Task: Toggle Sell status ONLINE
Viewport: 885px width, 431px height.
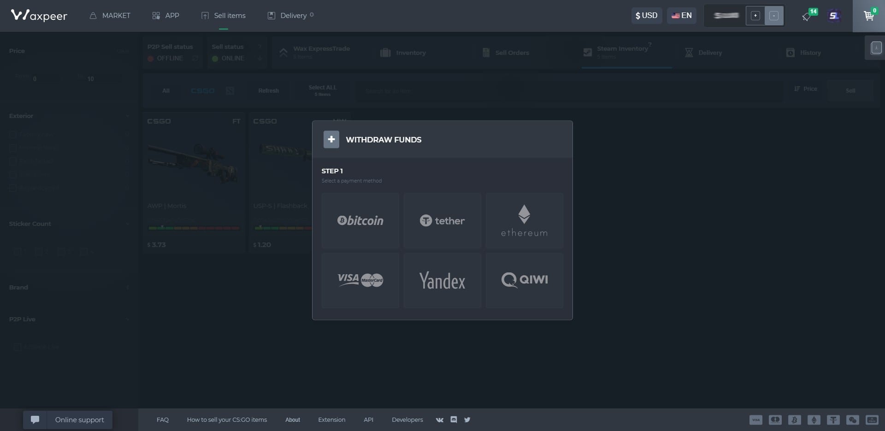Action: point(237,53)
